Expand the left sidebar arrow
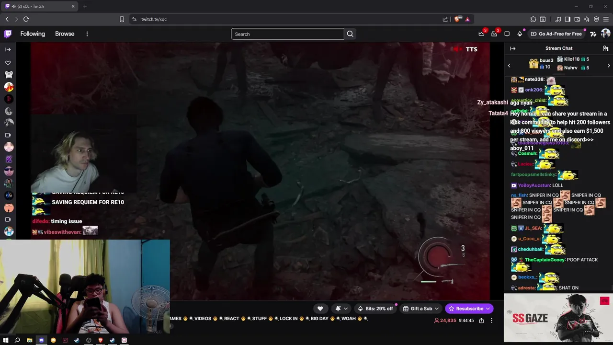 pos(8,49)
